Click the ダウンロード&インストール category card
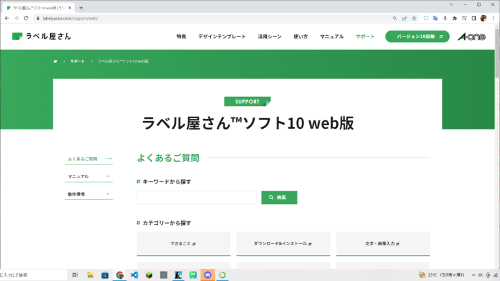This screenshot has height=281, width=500. tap(283, 243)
